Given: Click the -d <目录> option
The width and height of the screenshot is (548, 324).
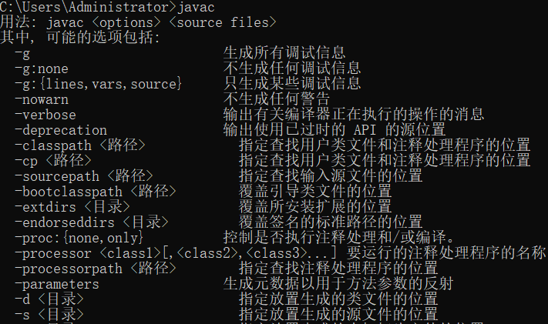Looking at the screenshot, I should coord(49,299).
